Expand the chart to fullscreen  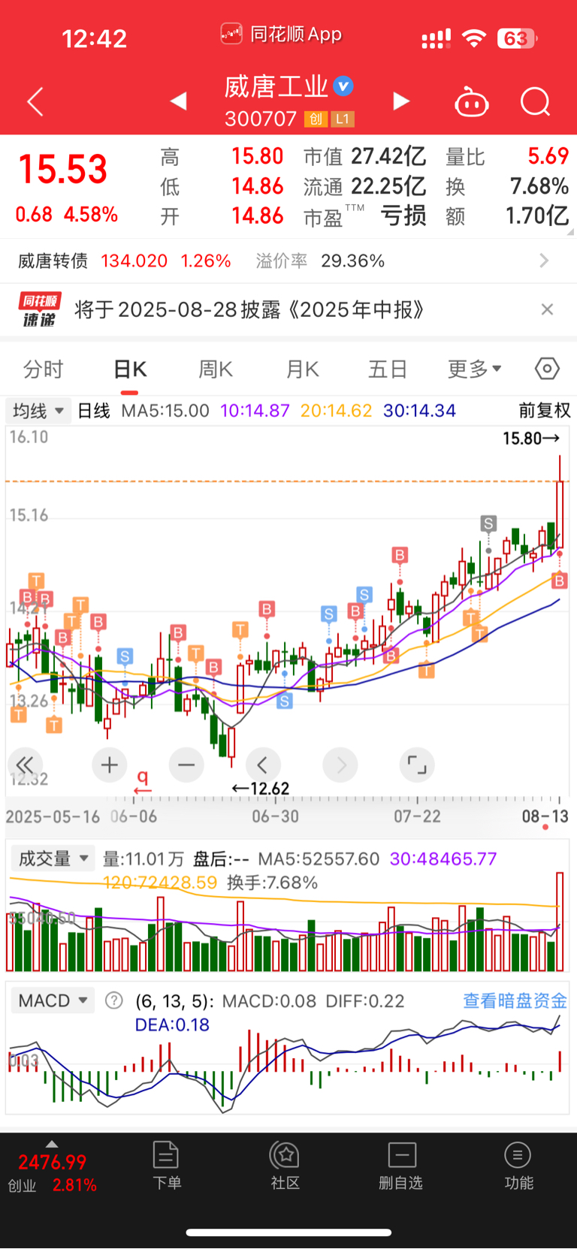417,765
